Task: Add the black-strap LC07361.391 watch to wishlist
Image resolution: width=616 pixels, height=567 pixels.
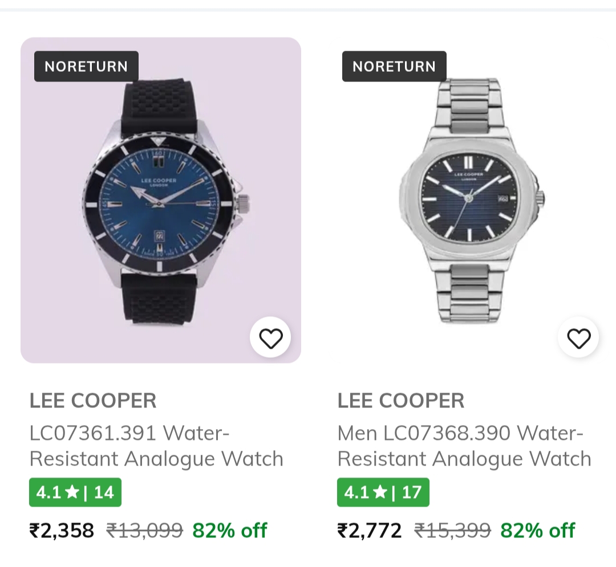Action: pos(270,338)
